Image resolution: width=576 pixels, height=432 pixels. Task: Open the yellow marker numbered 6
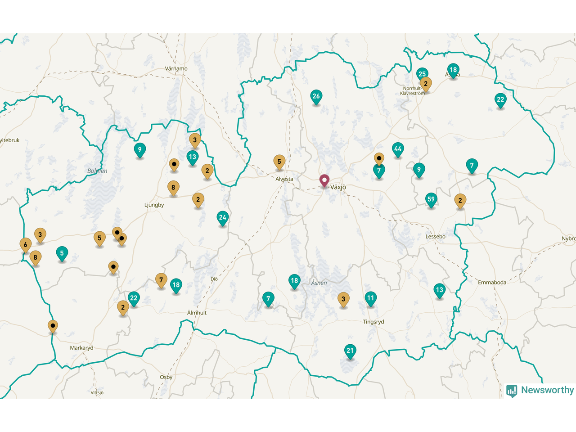(x=26, y=245)
